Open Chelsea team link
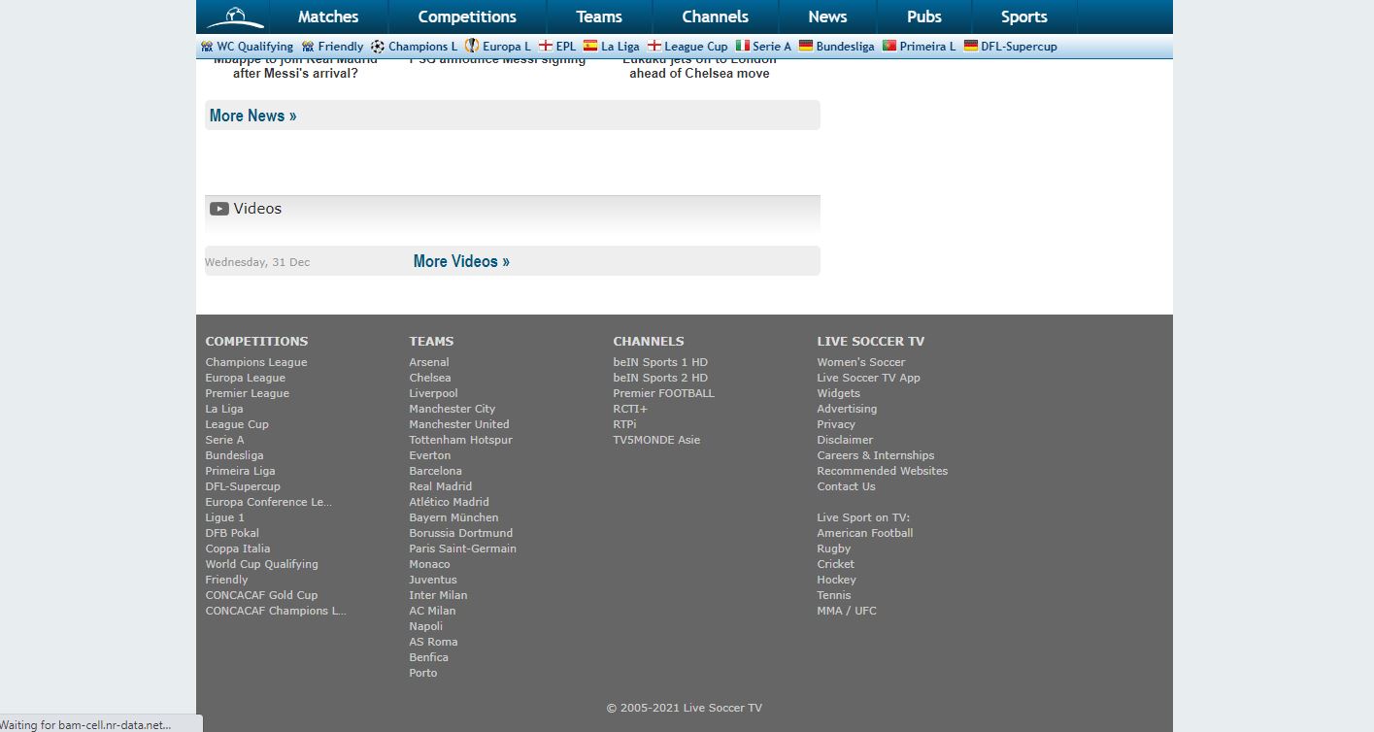The image size is (1374, 732). (x=430, y=378)
